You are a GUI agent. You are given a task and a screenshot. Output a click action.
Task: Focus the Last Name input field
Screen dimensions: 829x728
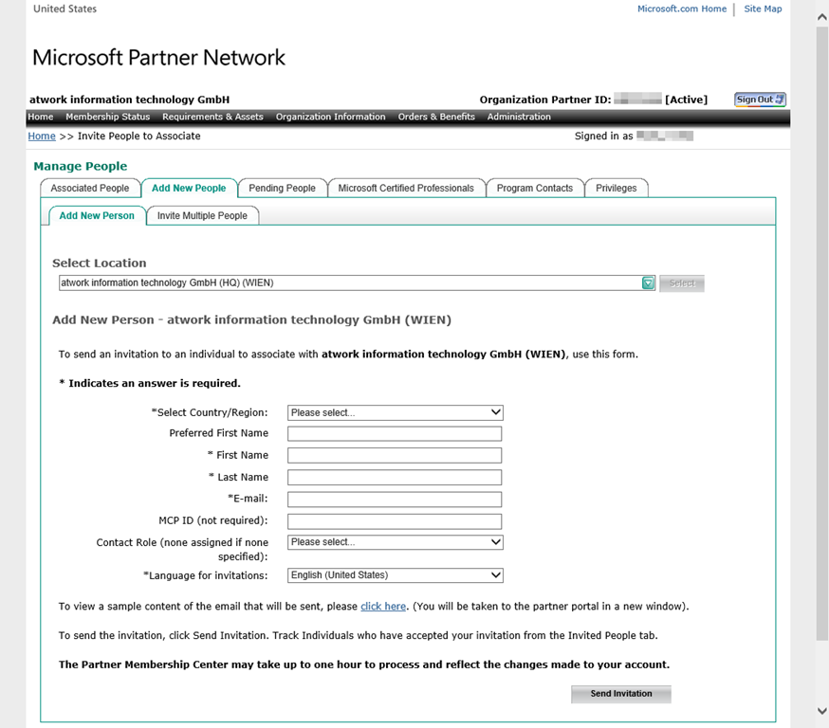[x=395, y=478]
